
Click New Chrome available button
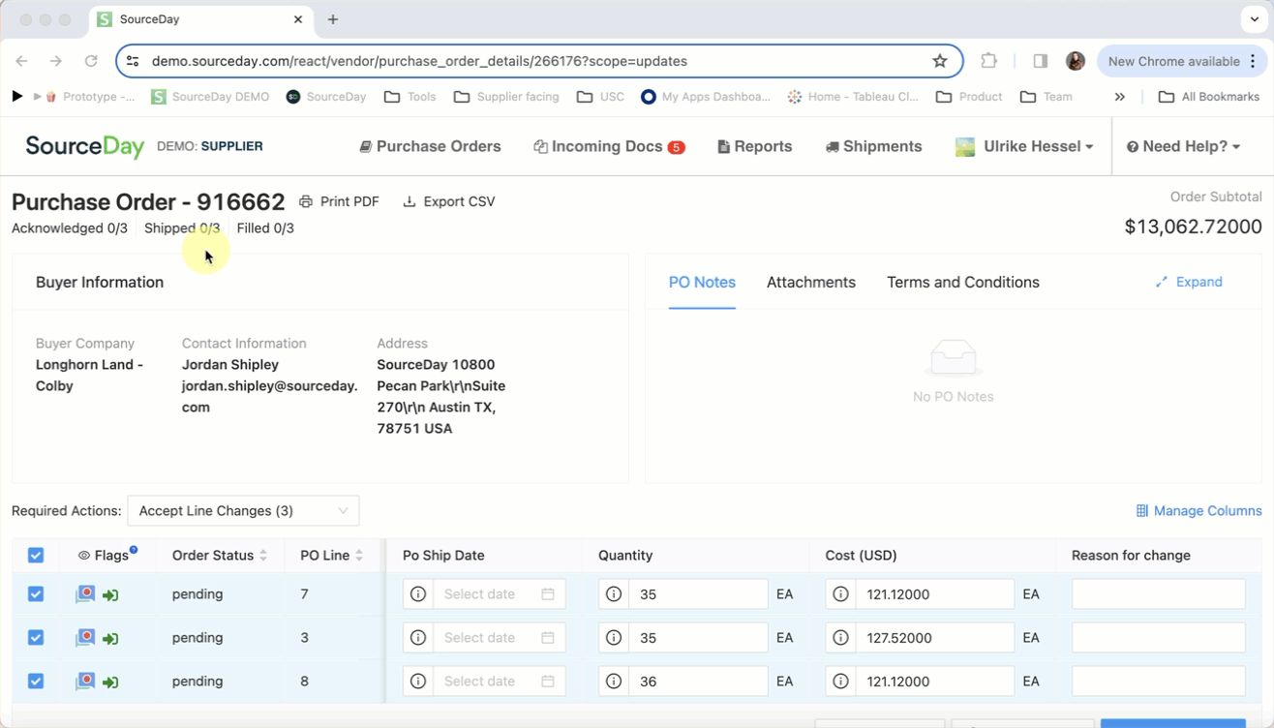1182,61
